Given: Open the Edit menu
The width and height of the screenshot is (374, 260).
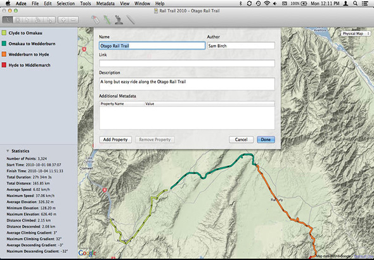Looking at the screenshot, I should (x=48, y=3).
